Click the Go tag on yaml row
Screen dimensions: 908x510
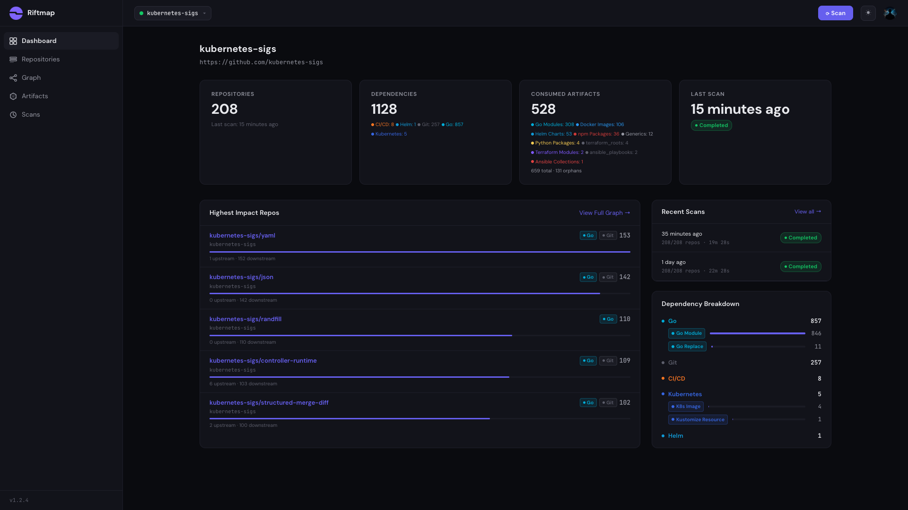(588, 236)
